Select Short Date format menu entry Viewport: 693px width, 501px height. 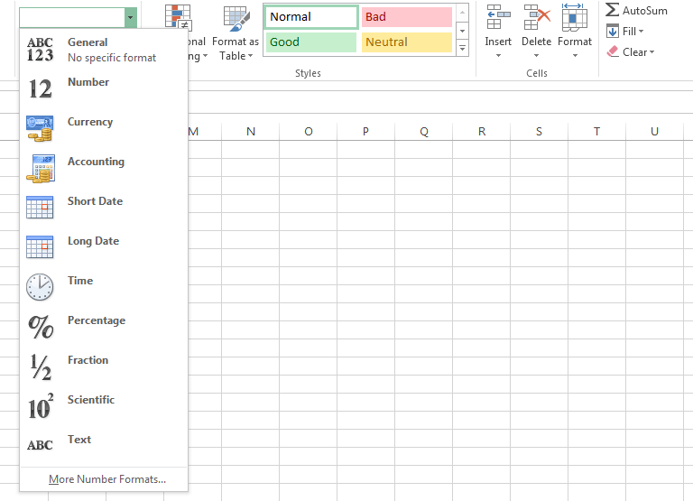[104, 208]
